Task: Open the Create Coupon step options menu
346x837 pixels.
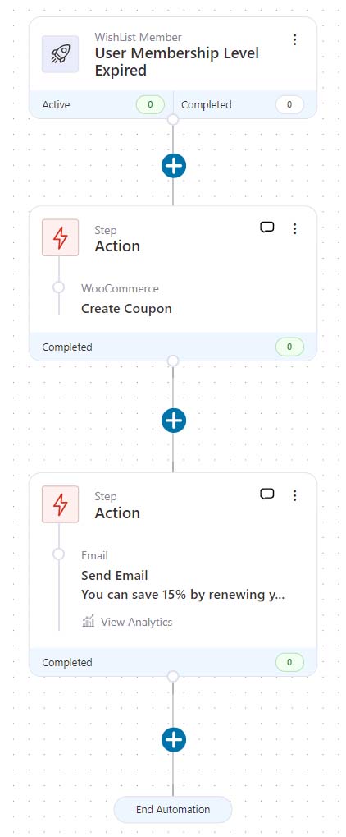Action: pos(294,228)
